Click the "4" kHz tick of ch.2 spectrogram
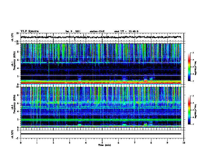 (18, 111)
